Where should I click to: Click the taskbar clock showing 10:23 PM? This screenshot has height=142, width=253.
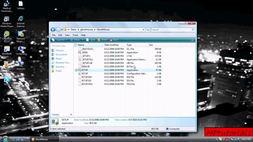click(x=246, y=139)
